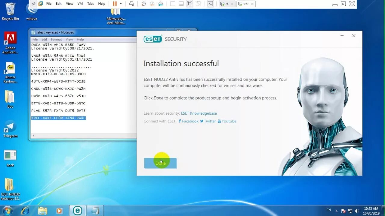Select the Adobe Application desktop shortcut
This screenshot has height=216, width=385.
point(10,43)
